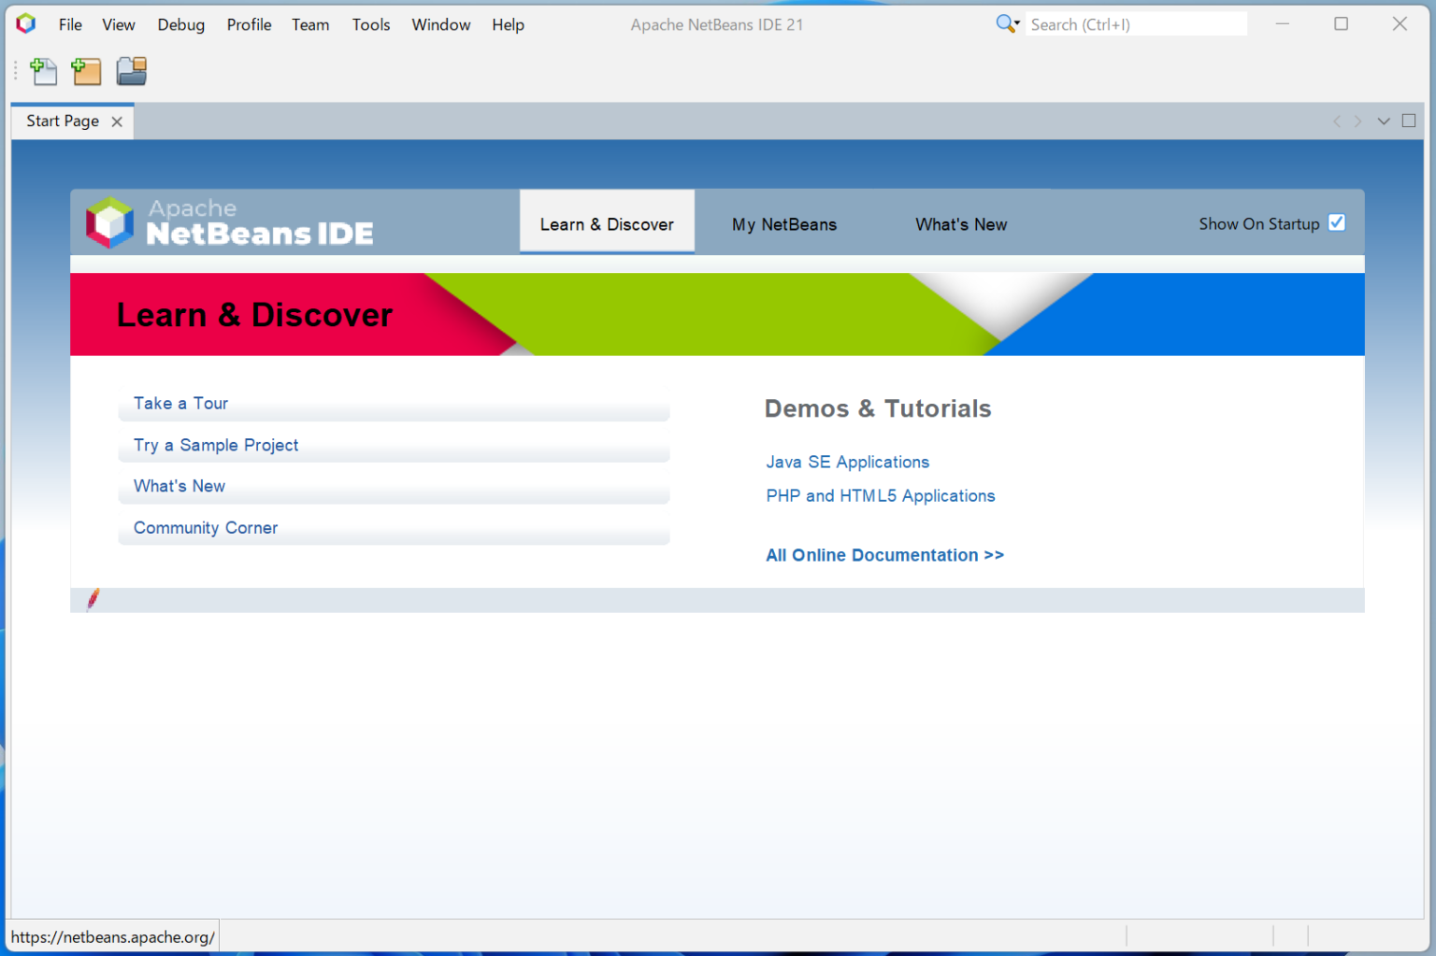The height and width of the screenshot is (956, 1436).
Task: Switch to the My NetBeans tab
Action: coord(783,224)
